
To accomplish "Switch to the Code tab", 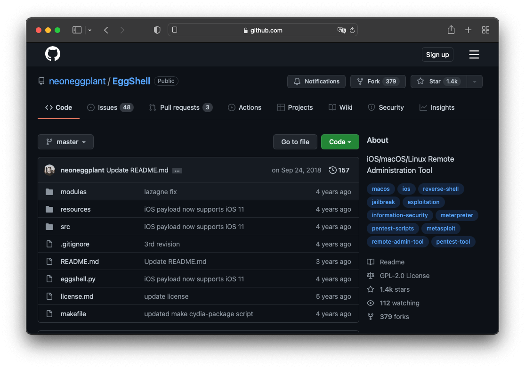I will pyautogui.click(x=58, y=107).
